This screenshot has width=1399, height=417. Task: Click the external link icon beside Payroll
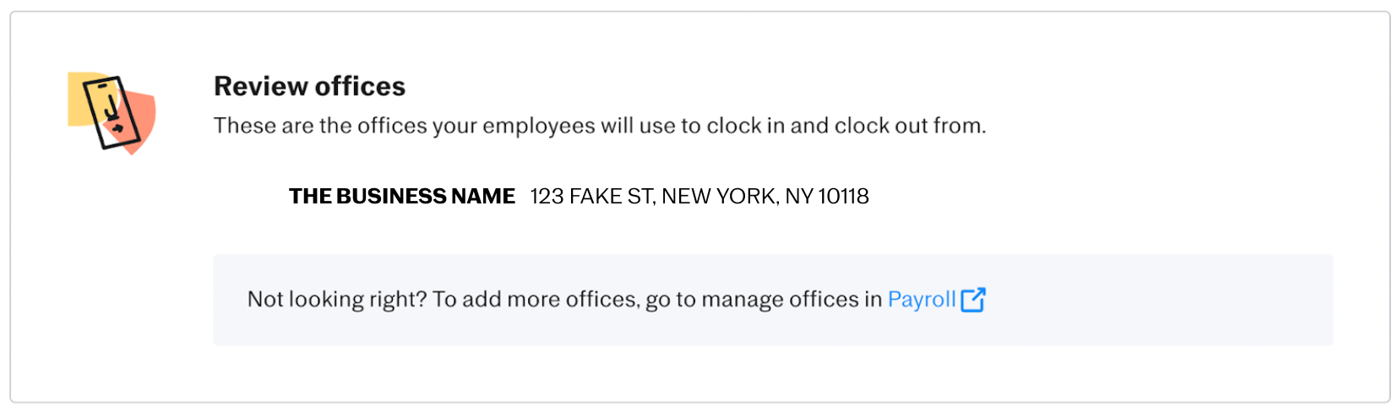click(x=973, y=300)
